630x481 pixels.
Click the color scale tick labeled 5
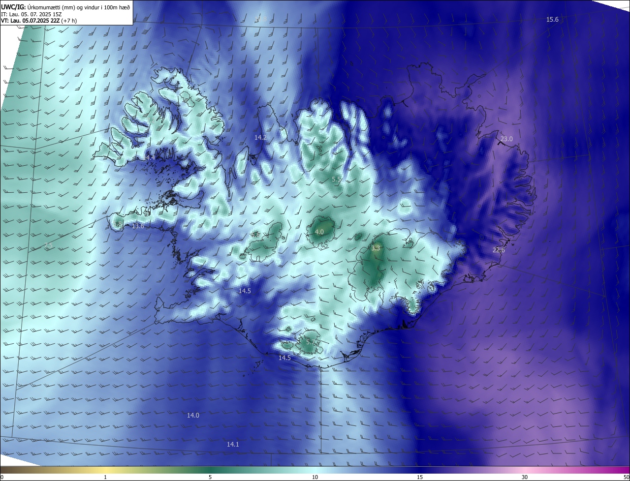(x=210, y=477)
